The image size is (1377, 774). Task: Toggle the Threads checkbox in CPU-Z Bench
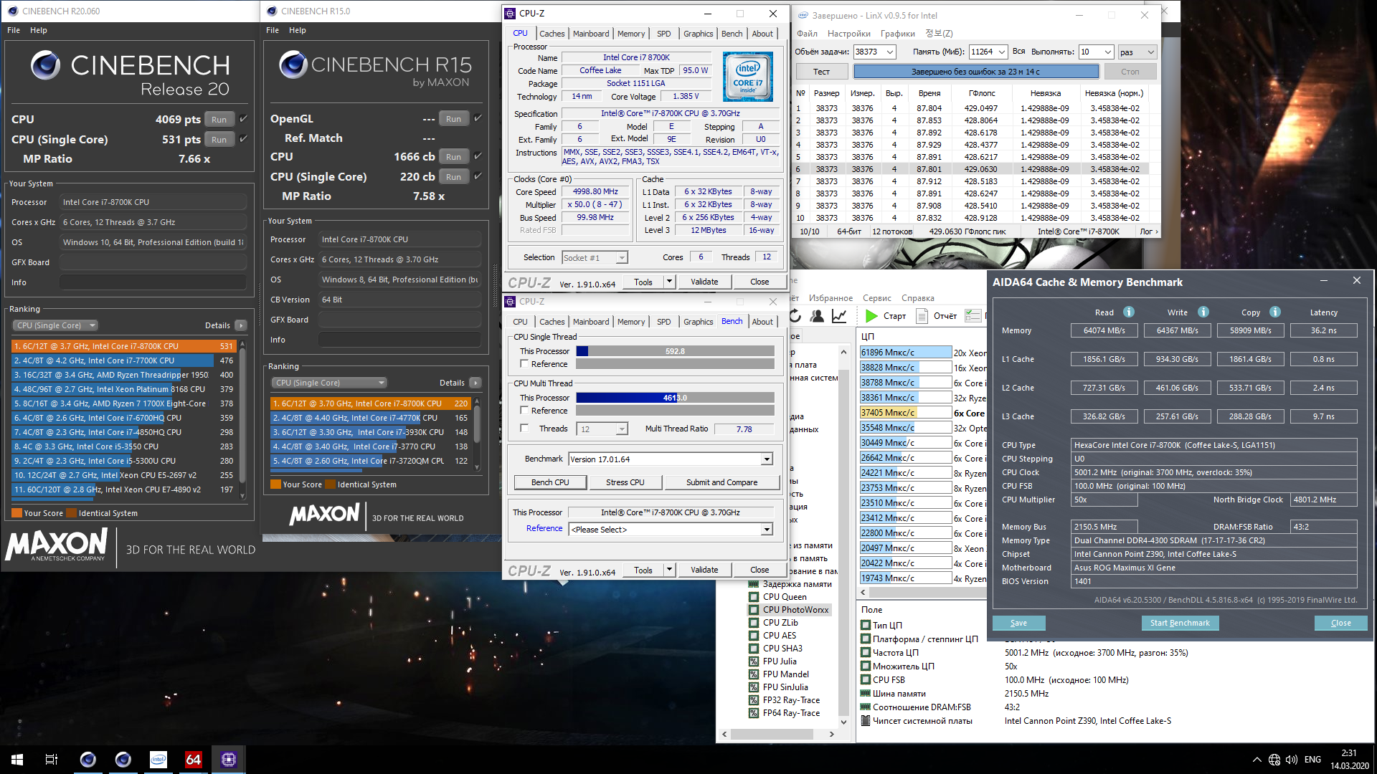524,429
